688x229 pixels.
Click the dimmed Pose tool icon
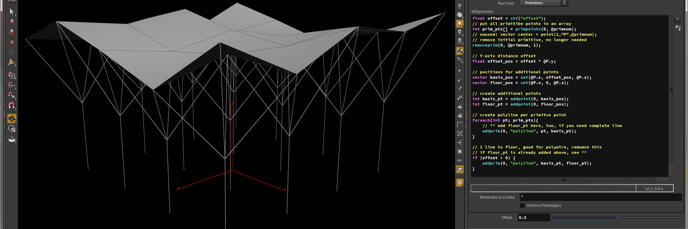12,52
